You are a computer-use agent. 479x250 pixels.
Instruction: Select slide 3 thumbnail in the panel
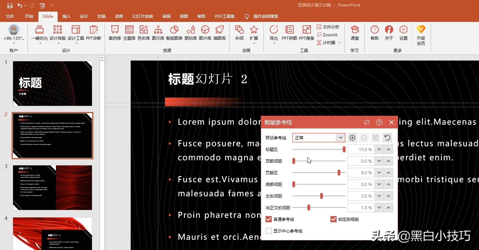tap(52, 187)
